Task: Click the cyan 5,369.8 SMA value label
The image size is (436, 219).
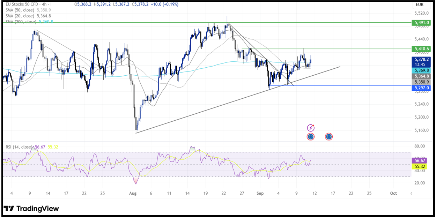Action: (x=421, y=70)
